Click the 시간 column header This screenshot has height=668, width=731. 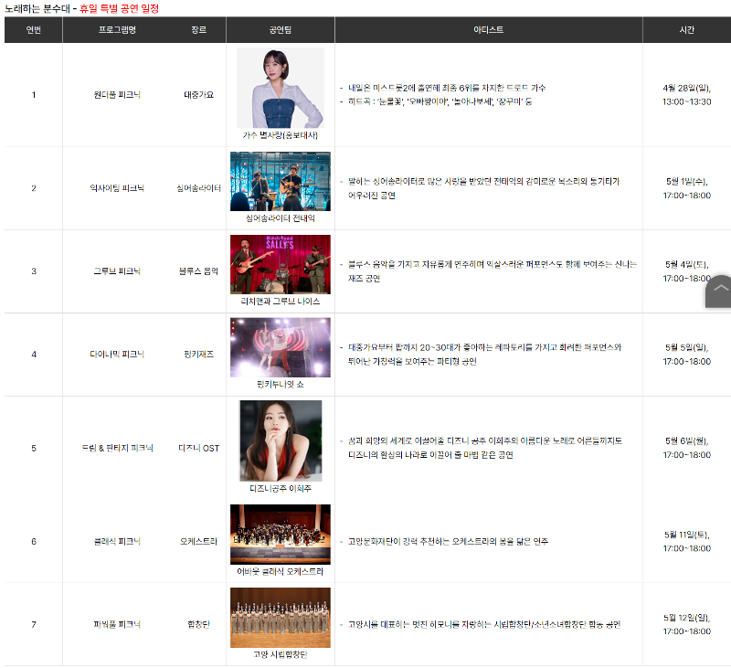click(687, 30)
